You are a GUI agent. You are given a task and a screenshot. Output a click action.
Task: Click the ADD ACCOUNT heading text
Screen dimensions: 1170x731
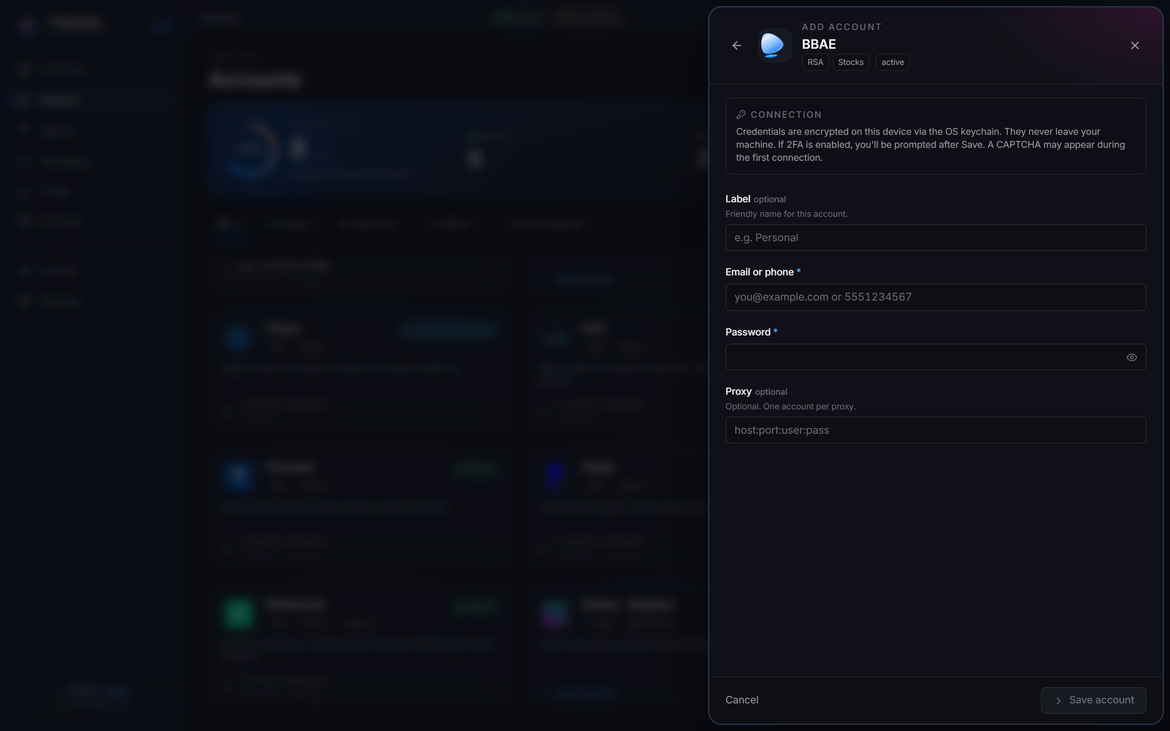tap(842, 27)
